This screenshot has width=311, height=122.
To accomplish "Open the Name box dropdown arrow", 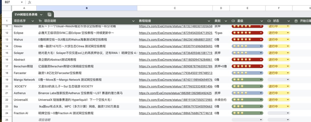I will point(22,2).
